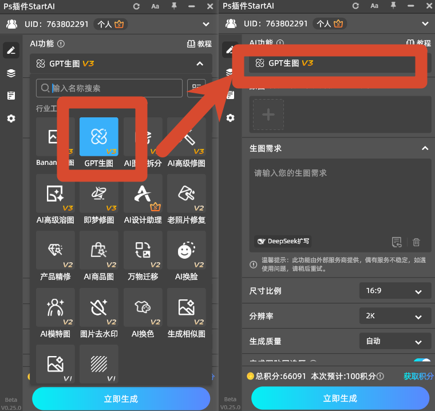Open the 产品精修 tool
The width and height of the screenshot is (435, 411).
(x=56, y=250)
